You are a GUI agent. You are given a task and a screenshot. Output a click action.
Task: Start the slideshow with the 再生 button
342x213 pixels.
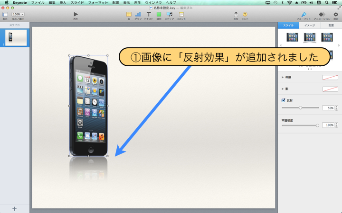[76, 14]
